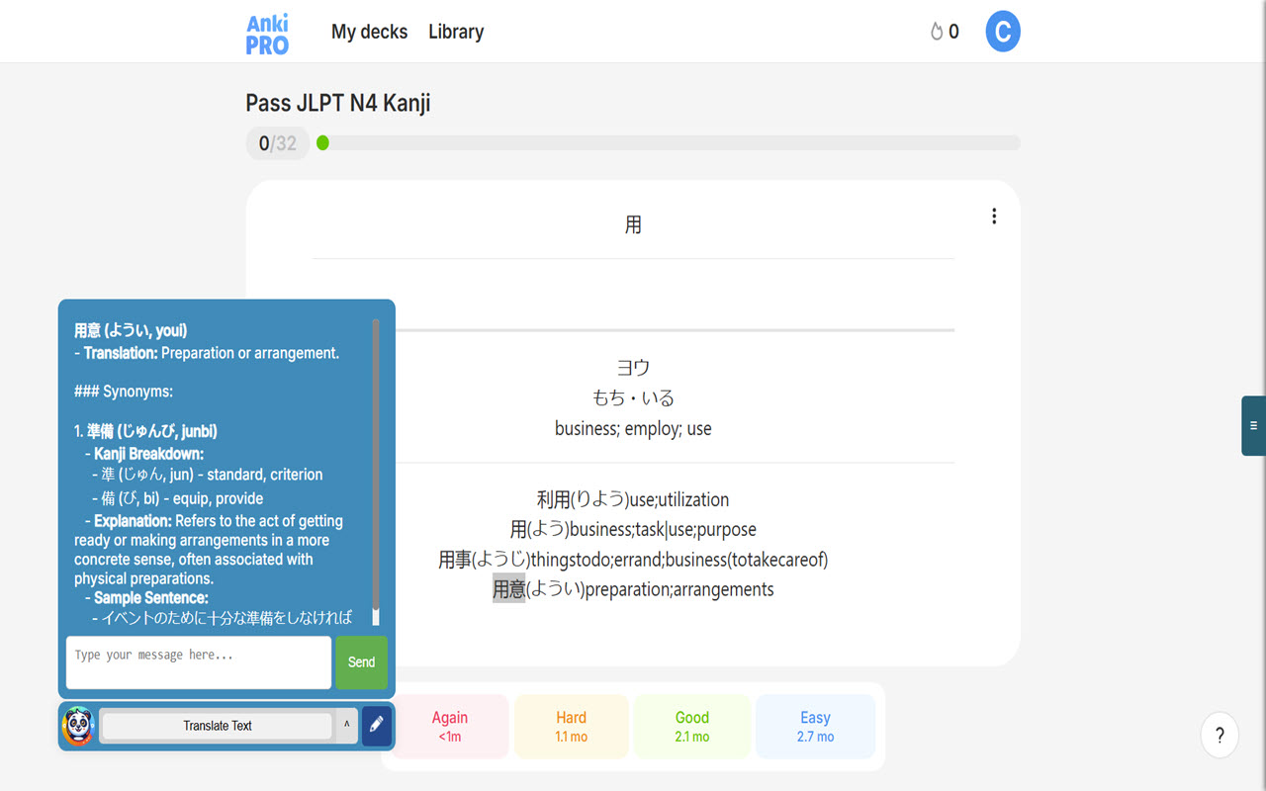Screen dimensions: 1266x791
Task: Select the Easy rating button
Action: (815, 725)
